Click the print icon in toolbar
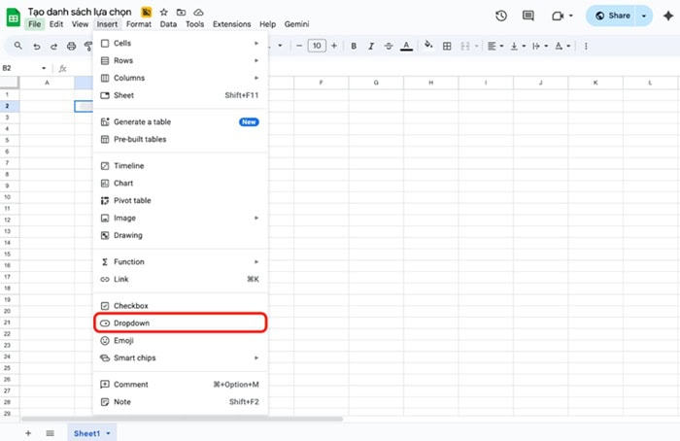 72,46
